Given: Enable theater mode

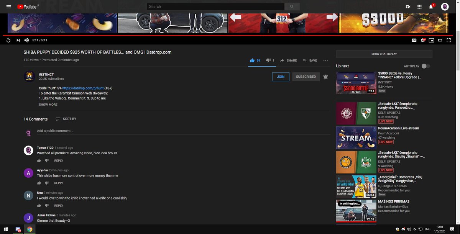Looking at the screenshot, I should coord(440,40).
